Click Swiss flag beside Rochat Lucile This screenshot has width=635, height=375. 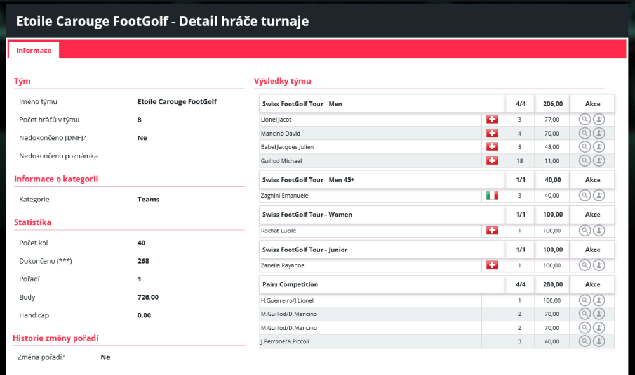pos(492,231)
